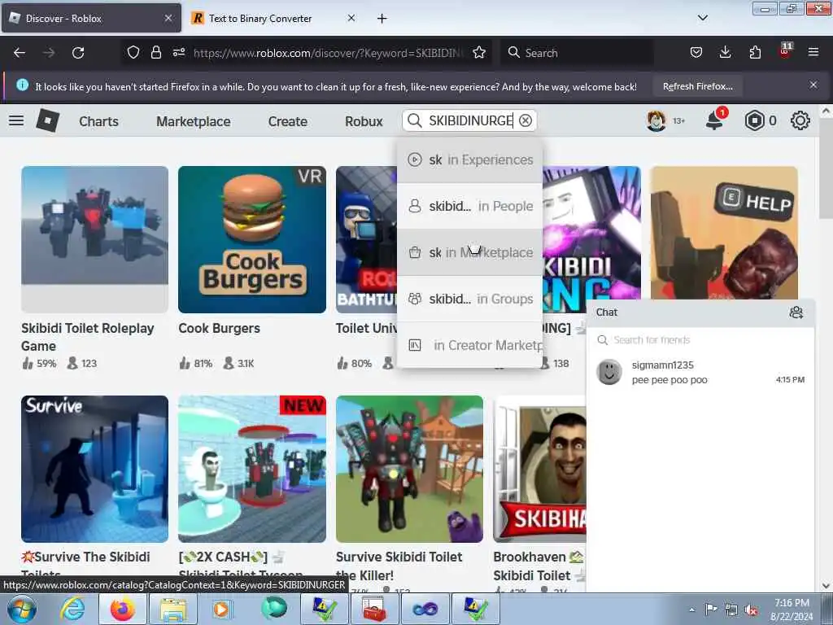Open the Roblox hamburger navigation menu

tap(16, 120)
